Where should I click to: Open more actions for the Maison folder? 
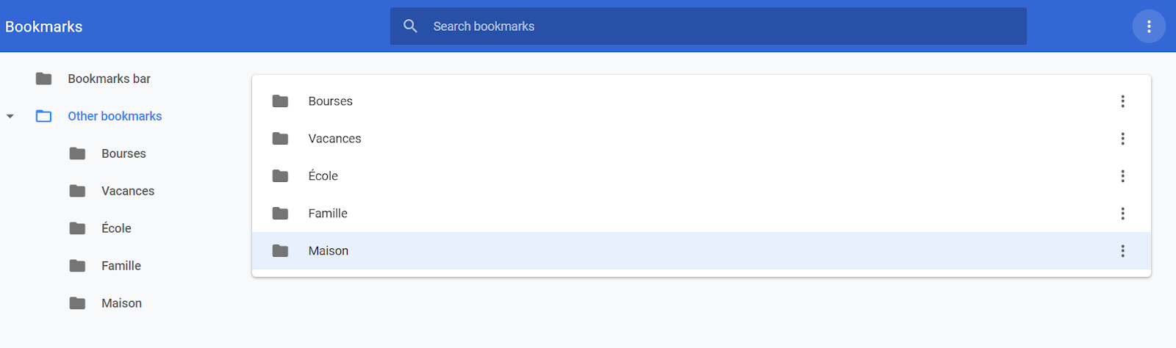[x=1122, y=251]
